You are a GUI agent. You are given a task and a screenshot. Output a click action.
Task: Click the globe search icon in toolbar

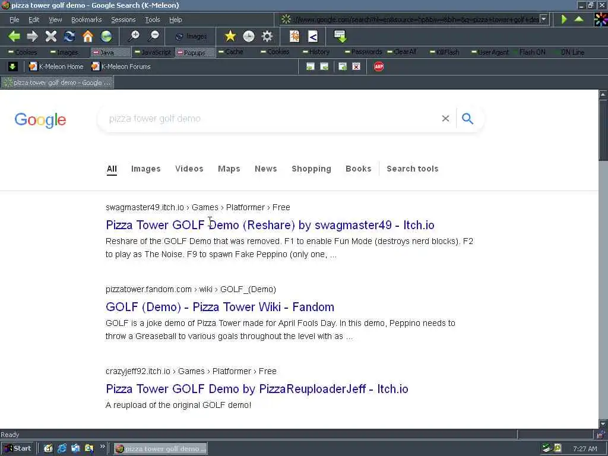(106, 36)
